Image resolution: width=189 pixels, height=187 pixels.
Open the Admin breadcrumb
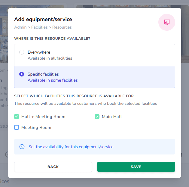click(x=20, y=27)
